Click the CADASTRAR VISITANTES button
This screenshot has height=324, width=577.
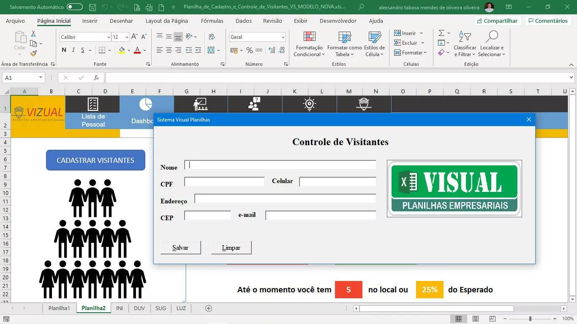click(95, 160)
